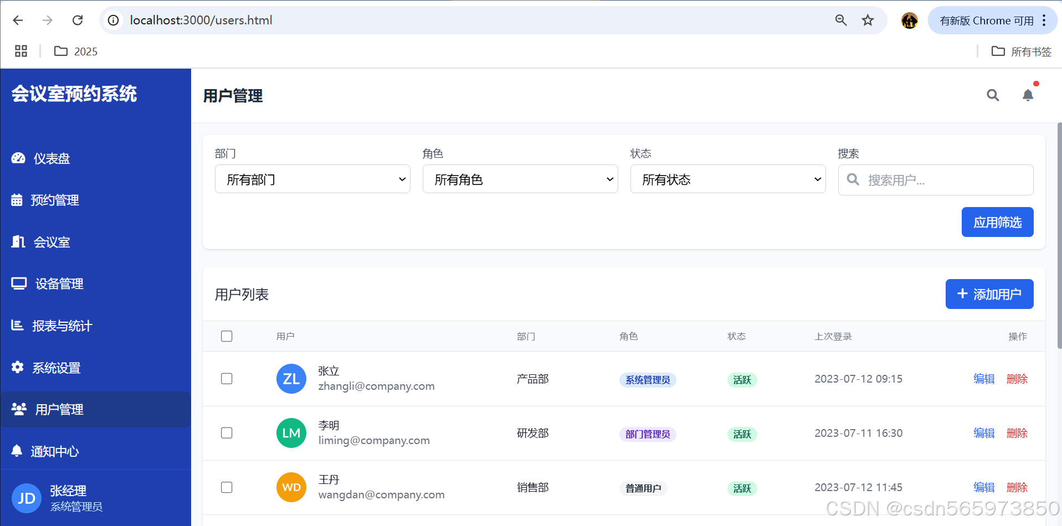Open 设备管理 in the sidebar
Viewport: 1062px width, 526px height.
pyautogui.click(x=96, y=283)
